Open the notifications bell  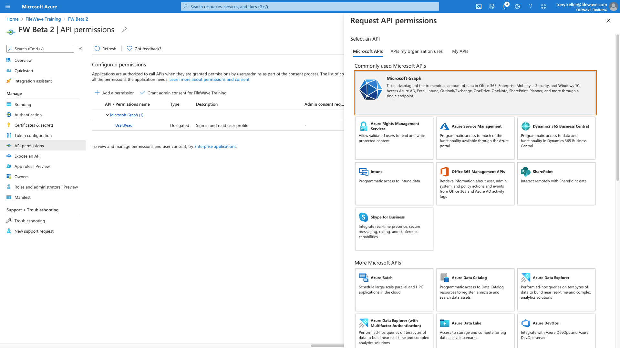505,6
